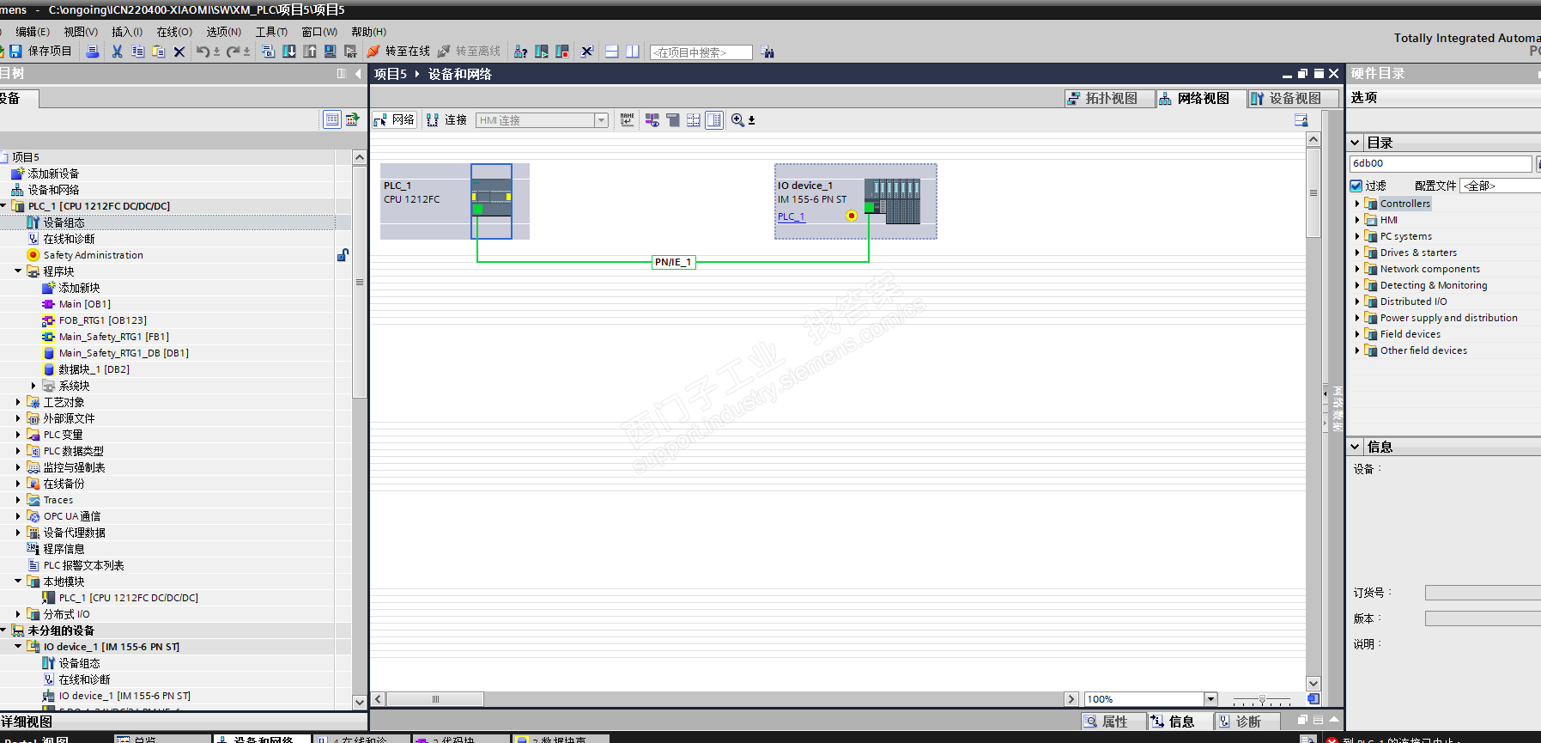Select 设备组态 under PLC_1 in project tree
This screenshot has height=743, width=1541.
[x=64, y=222]
